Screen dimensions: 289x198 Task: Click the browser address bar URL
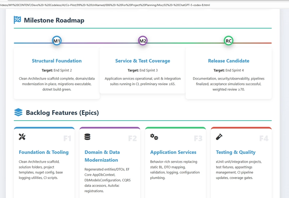coord(105,5)
